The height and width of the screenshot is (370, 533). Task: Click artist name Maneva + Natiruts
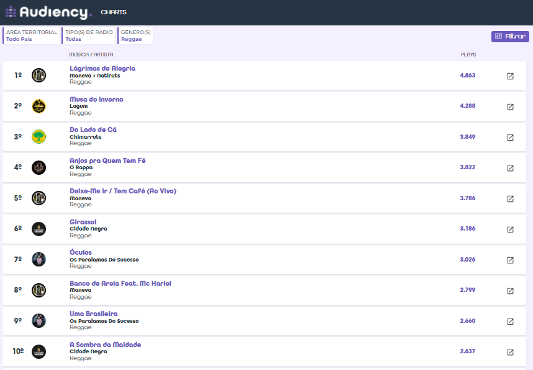[95, 76]
